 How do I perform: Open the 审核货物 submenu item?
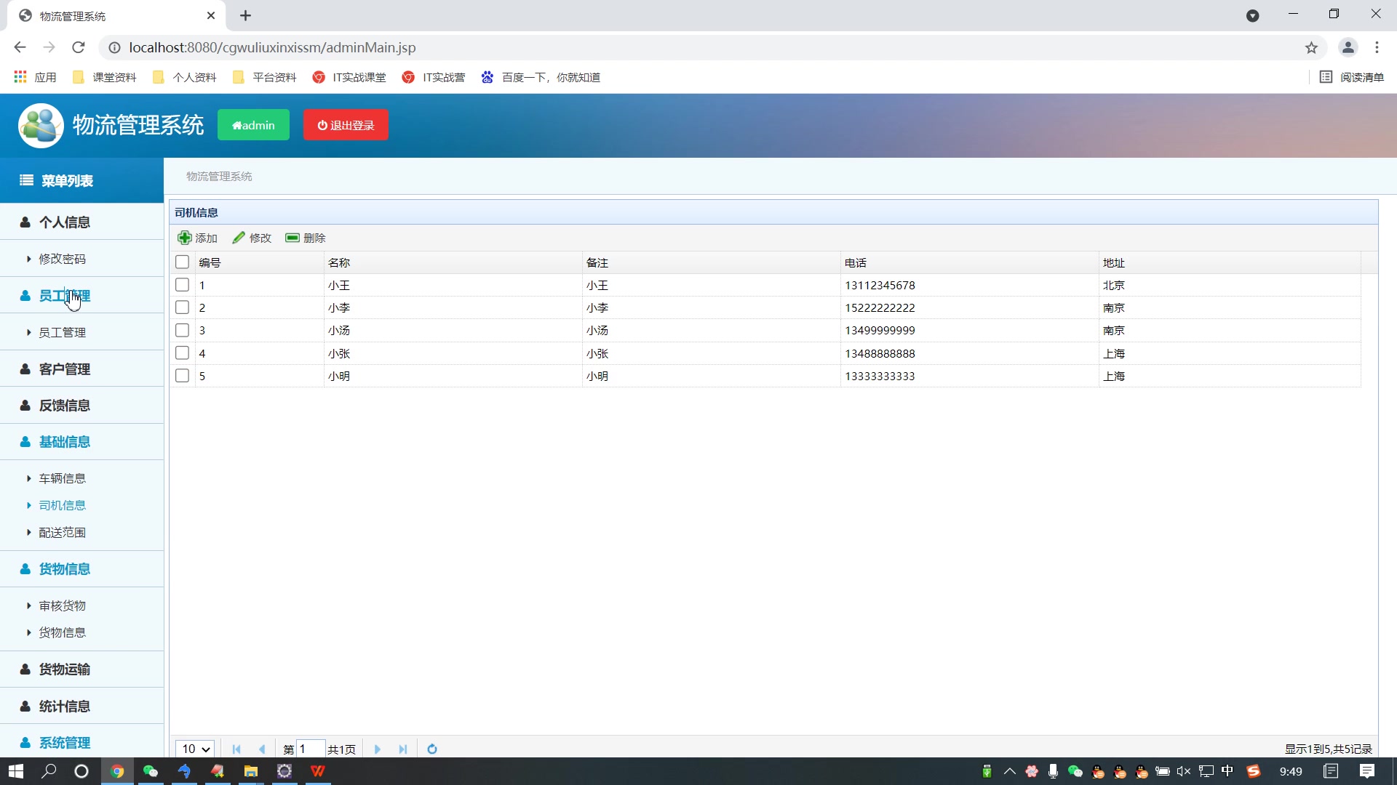click(62, 605)
